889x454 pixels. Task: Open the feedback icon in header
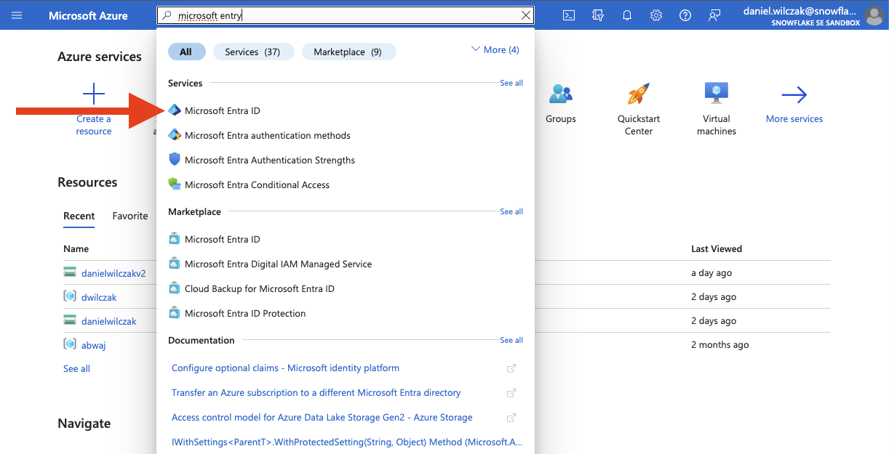[714, 15]
